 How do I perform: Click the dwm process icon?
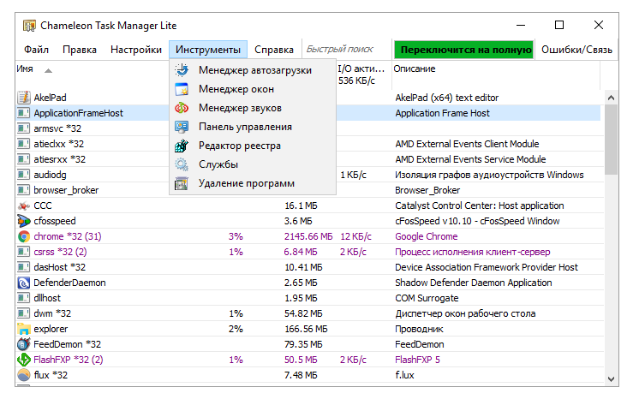(x=24, y=313)
